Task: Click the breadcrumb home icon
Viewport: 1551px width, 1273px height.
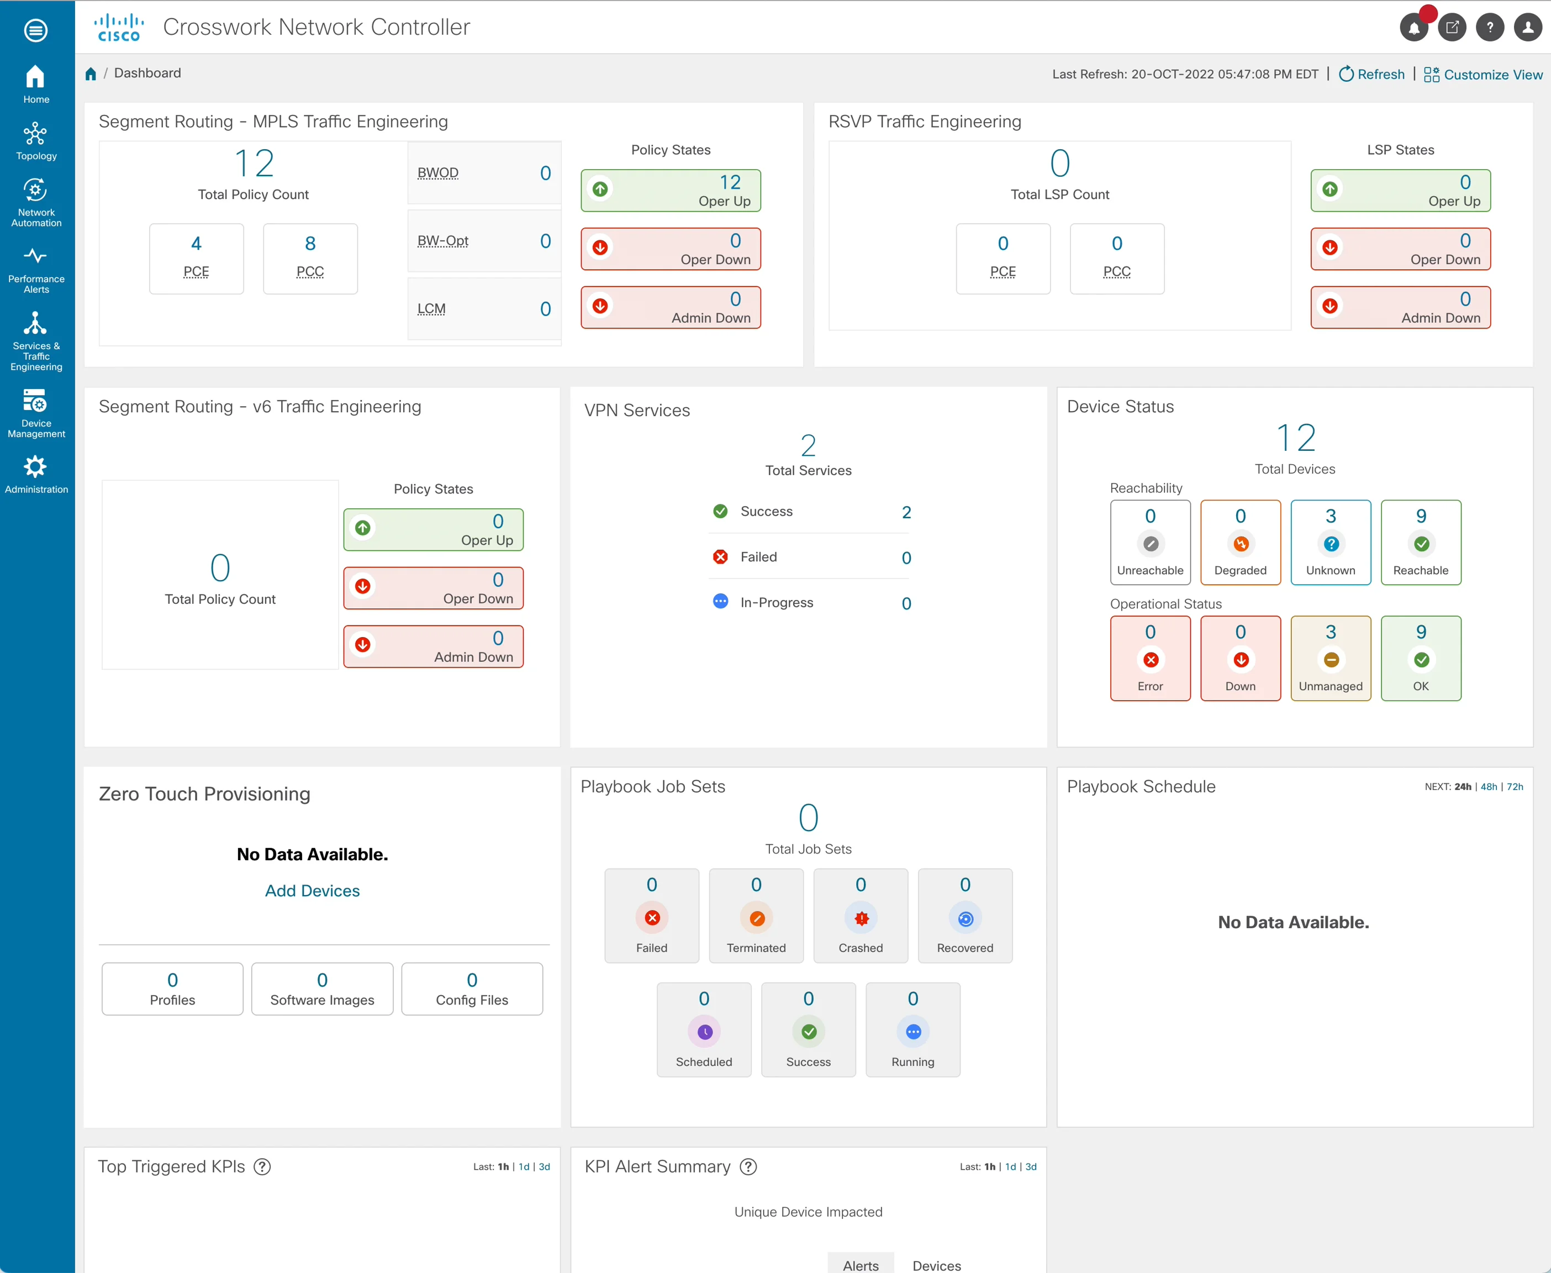Action: pyautogui.click(x=91, y=73)
